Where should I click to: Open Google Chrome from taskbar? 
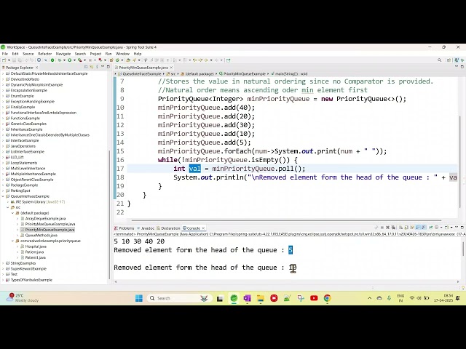pos(327,298)
